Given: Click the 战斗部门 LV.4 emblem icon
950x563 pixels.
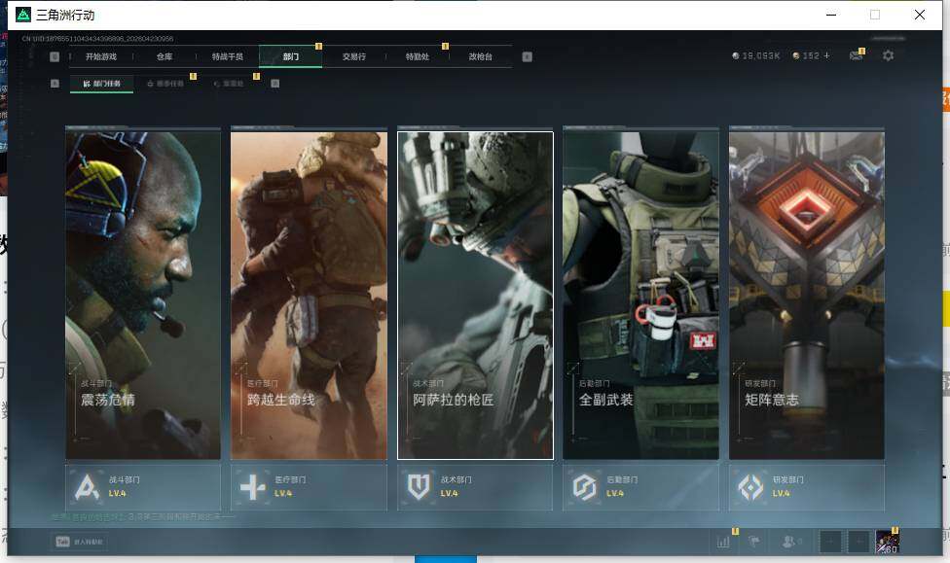Looking at the screenshot, I should pos(87,487).
